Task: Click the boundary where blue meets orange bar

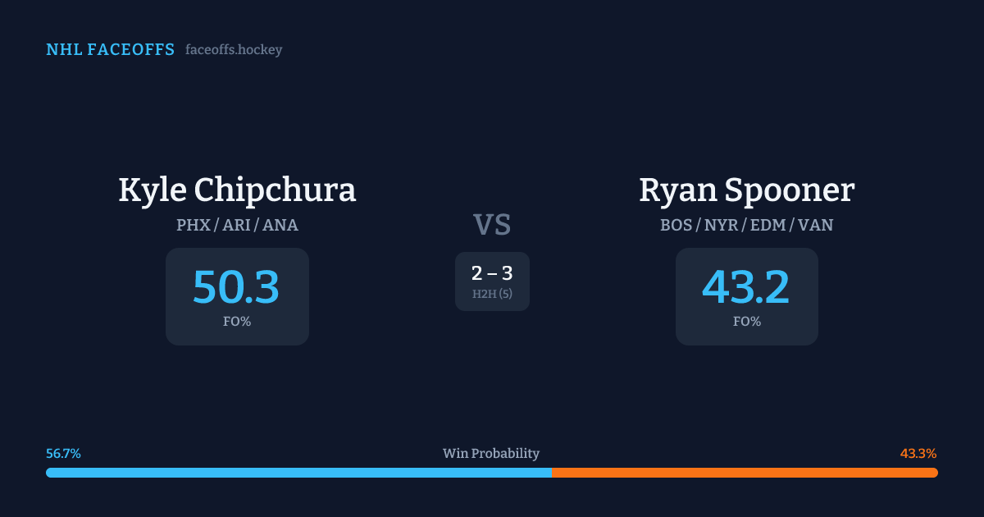Action: 552,473
